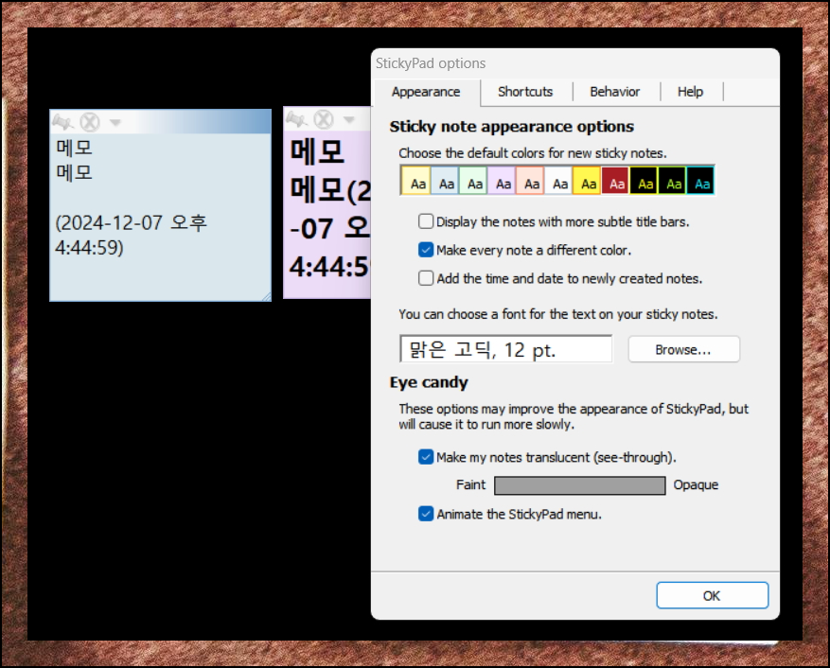Viewport: 830px width, 668px height.
Task: Open the purple note's dropdown arrow menu
Action: (349, 120)
